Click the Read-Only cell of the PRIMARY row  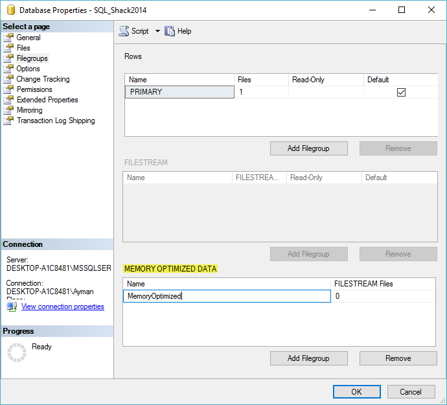pyautogui.click(x=326, y=92)
